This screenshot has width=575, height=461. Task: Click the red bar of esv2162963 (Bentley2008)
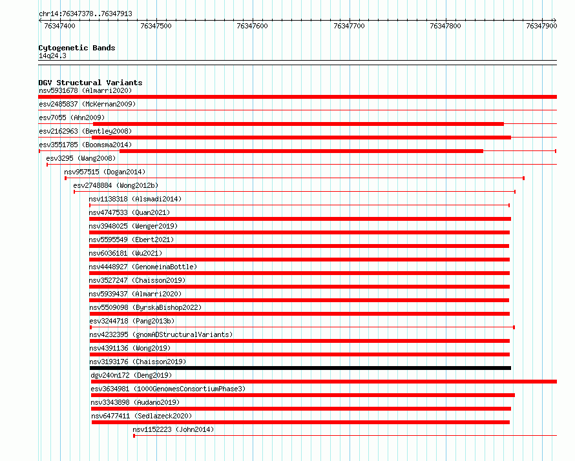pos(302,138)
